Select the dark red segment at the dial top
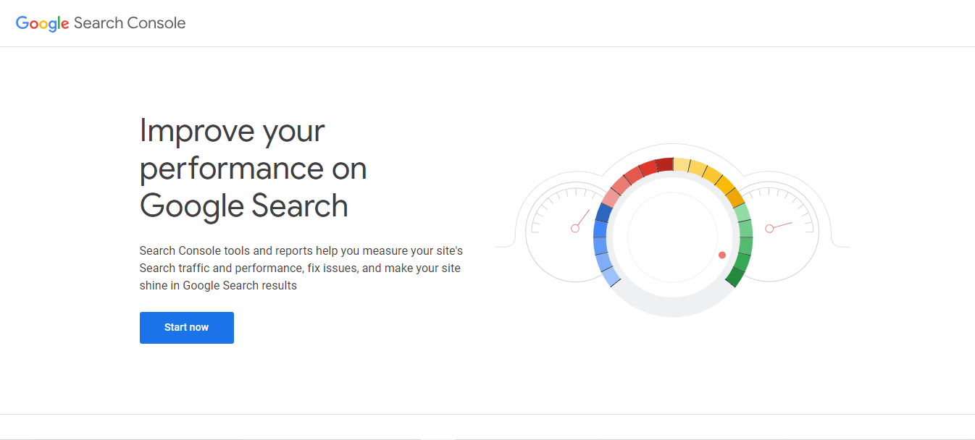 pyautogui.click(x=664, y=165)
